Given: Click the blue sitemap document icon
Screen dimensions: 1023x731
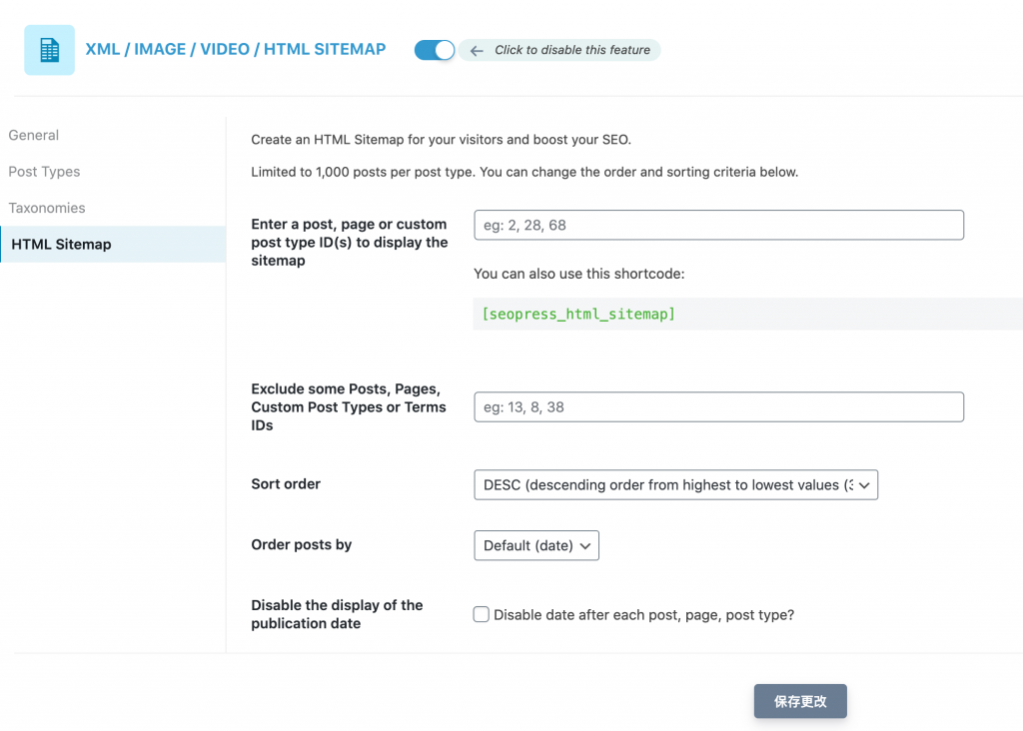Looking at the screenshot, I should [49, 50].
